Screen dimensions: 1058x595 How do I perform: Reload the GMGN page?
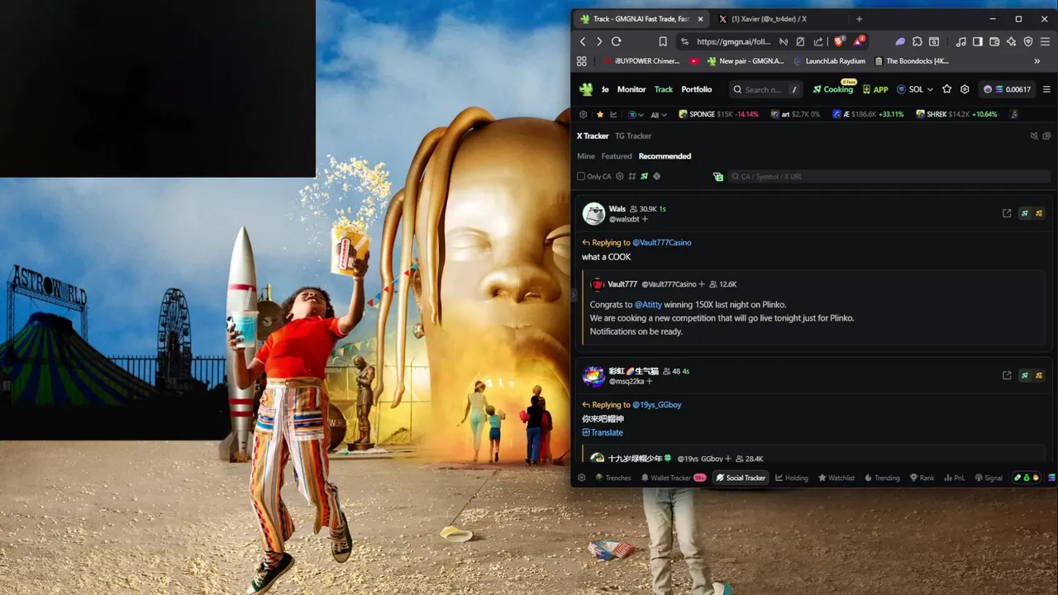[x=616, y=41]
